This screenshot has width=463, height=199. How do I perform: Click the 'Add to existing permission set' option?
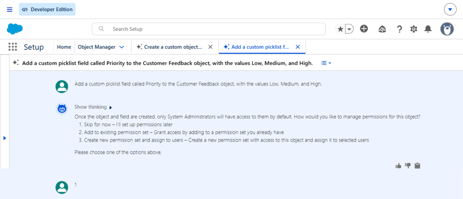(x=184, y=133)
